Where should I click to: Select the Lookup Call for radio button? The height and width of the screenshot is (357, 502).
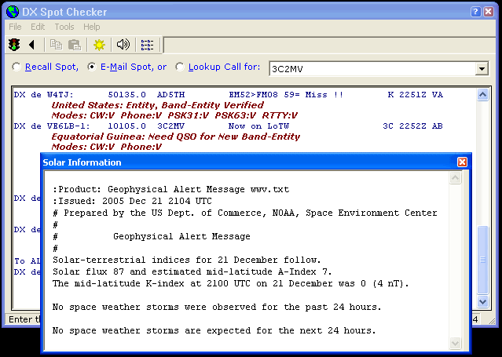pyautogui.click(x=180, y=67)
